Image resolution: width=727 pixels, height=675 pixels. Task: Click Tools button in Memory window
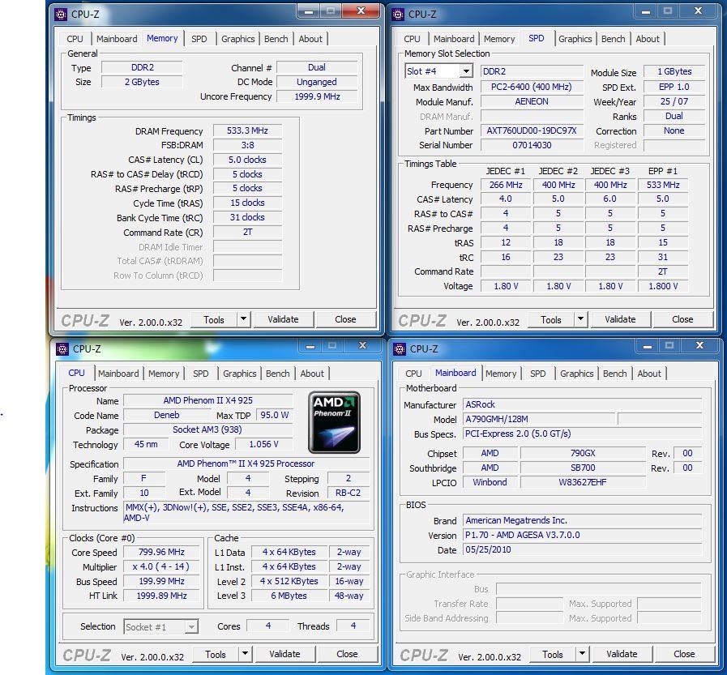pyautogui.click(x=214, y=320)
